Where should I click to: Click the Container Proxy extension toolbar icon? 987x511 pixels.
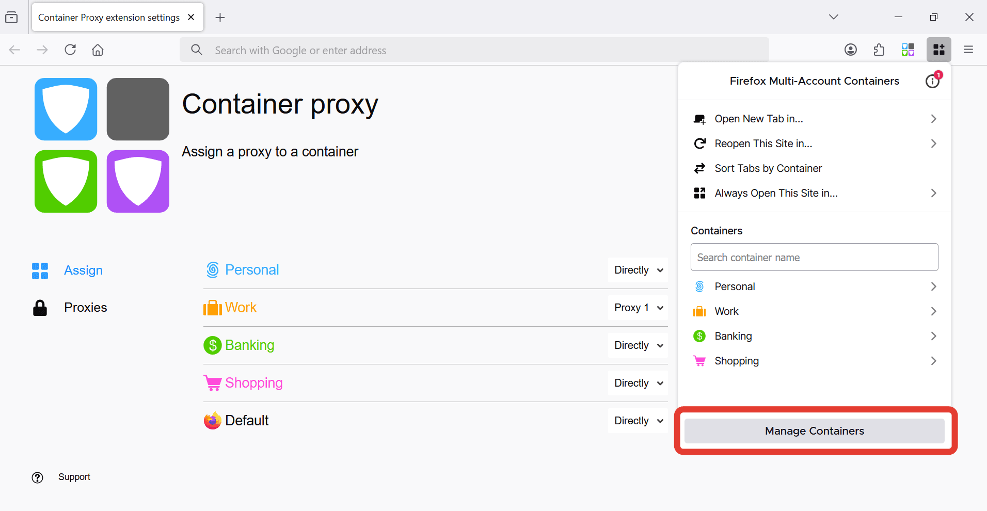tap(908, 50)
